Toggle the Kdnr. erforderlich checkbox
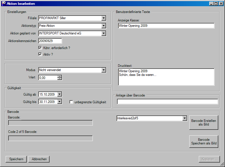This screenshot has height=167, width=225. pos(40,48)
